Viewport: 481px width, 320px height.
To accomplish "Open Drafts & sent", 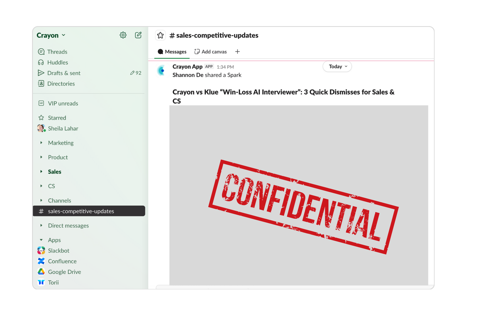I will pyautogui.click(x=64, y=73).
